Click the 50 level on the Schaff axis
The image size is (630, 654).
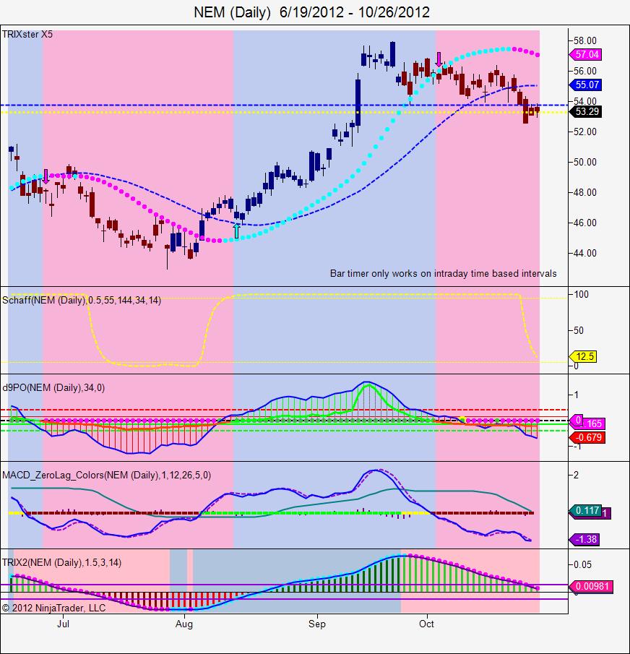coord(579,330)
